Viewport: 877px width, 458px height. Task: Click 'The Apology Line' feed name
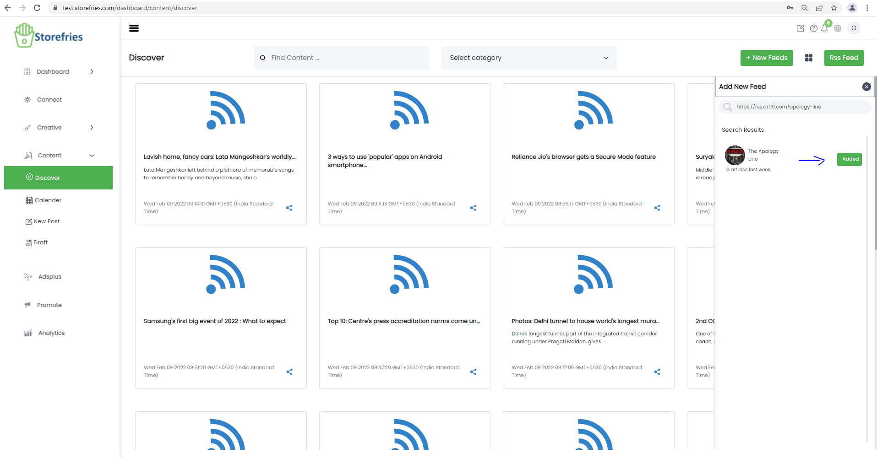point(763,155)
